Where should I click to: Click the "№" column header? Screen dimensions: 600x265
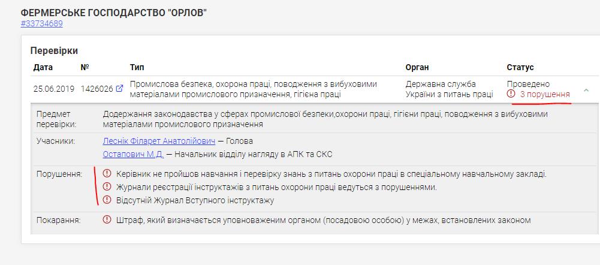click(x=85, y=67)
